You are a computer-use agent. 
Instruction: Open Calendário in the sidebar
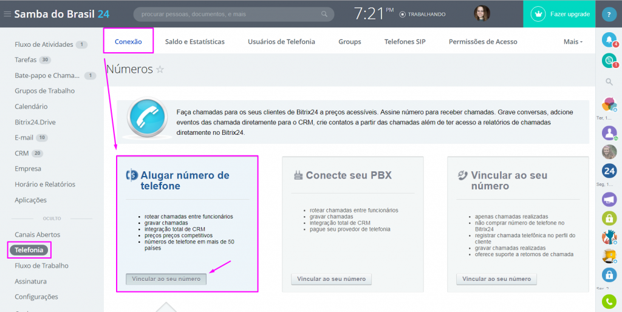pyautogui.click(x=31, y=107)
